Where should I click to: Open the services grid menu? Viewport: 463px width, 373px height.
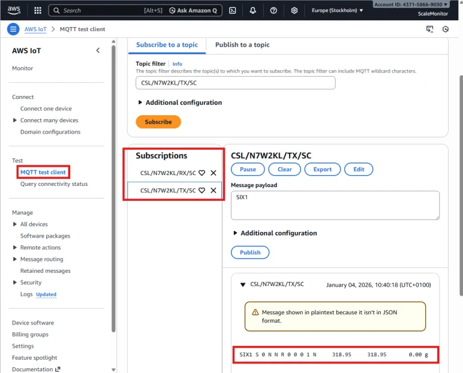coord(38,11)
